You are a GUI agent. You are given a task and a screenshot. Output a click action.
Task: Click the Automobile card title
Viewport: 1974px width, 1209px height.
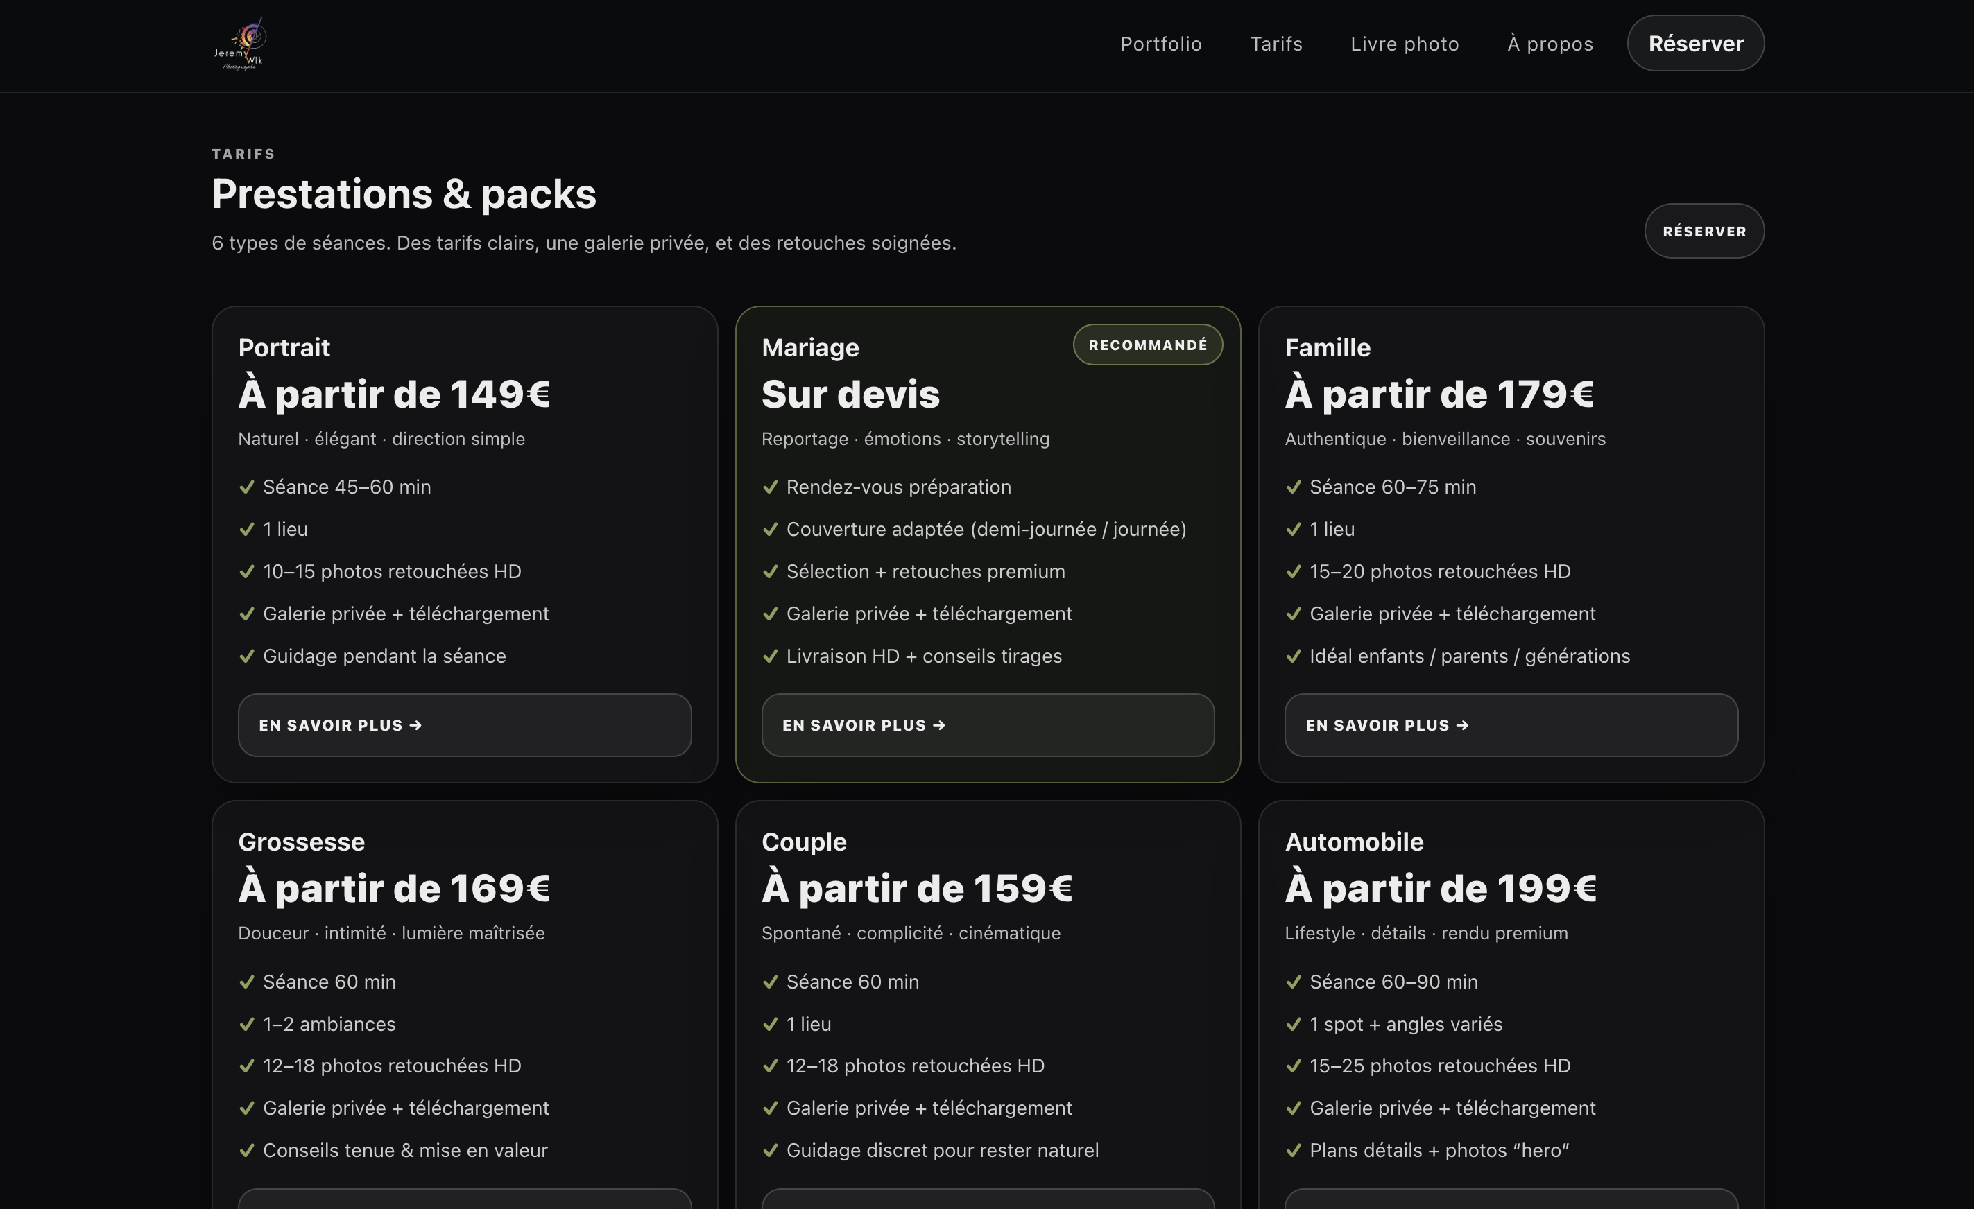point(1354,842)
